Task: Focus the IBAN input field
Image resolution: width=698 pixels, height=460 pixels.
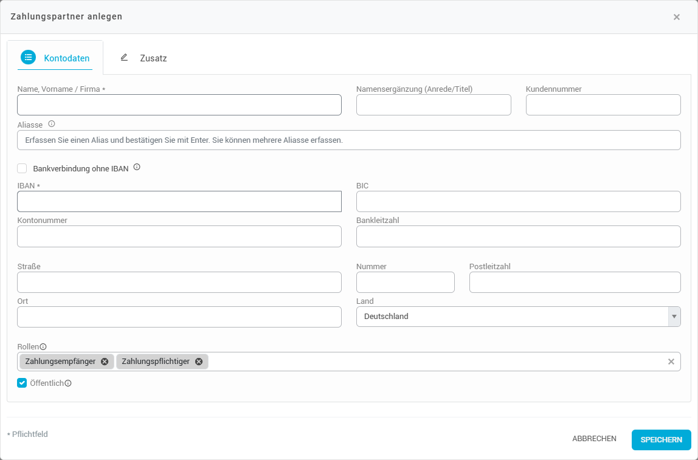Action: point(179,202)
